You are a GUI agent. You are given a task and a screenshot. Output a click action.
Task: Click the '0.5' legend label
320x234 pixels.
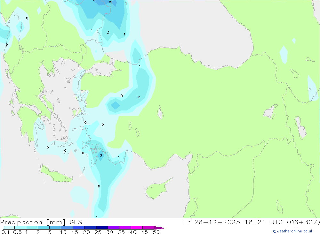[17, 232]
